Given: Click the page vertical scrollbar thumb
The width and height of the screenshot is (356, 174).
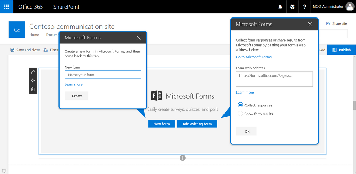Looking at the screenshot, I should 354,105.
